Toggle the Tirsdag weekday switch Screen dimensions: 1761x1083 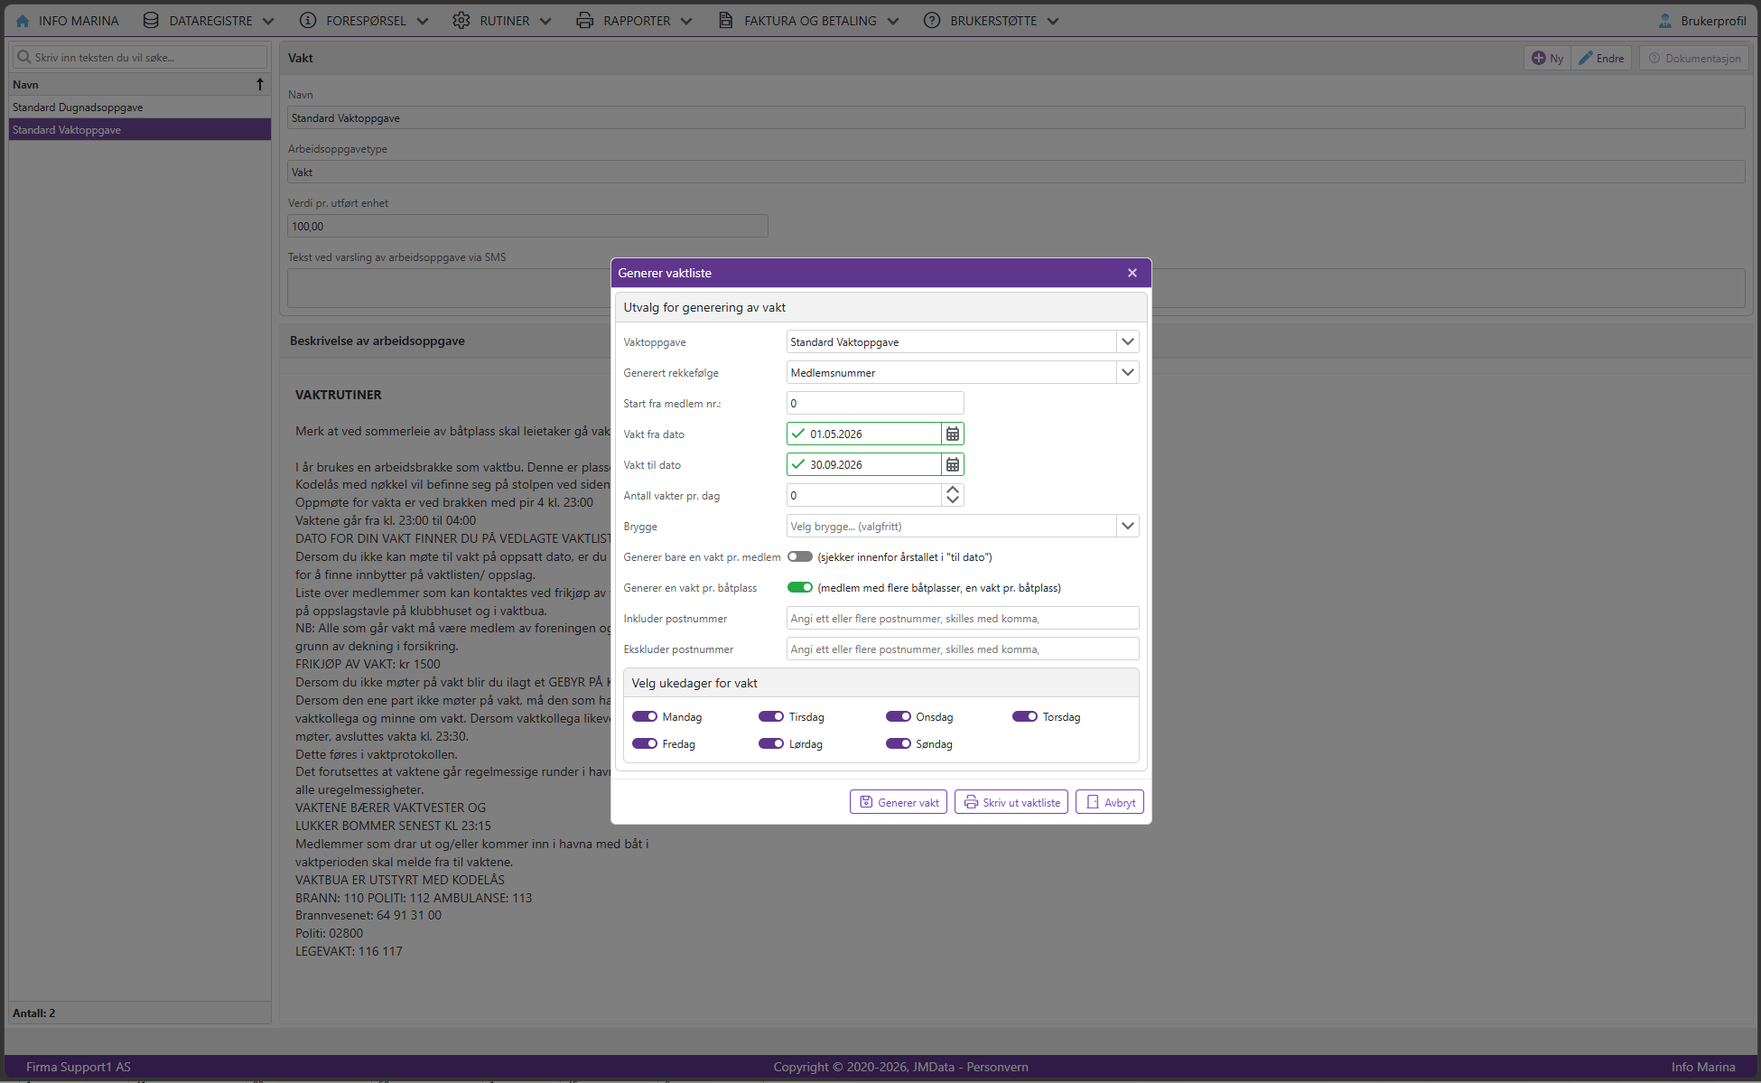[771, 717]
